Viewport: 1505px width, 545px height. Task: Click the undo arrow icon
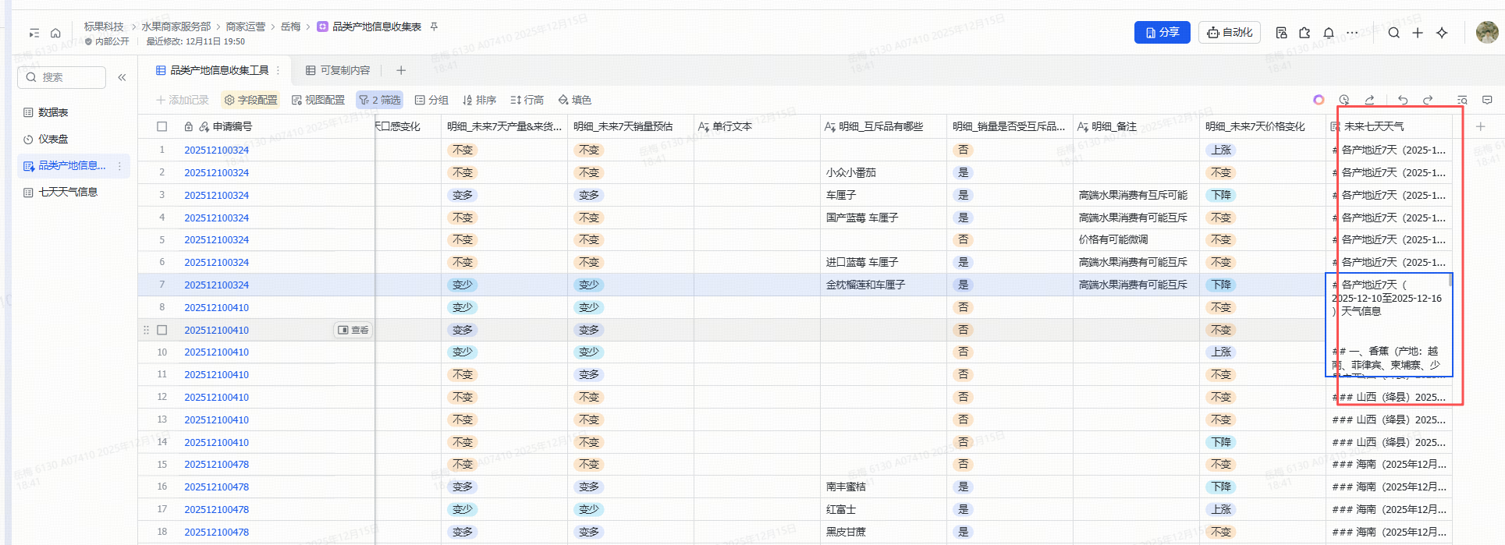point(1403,100)
